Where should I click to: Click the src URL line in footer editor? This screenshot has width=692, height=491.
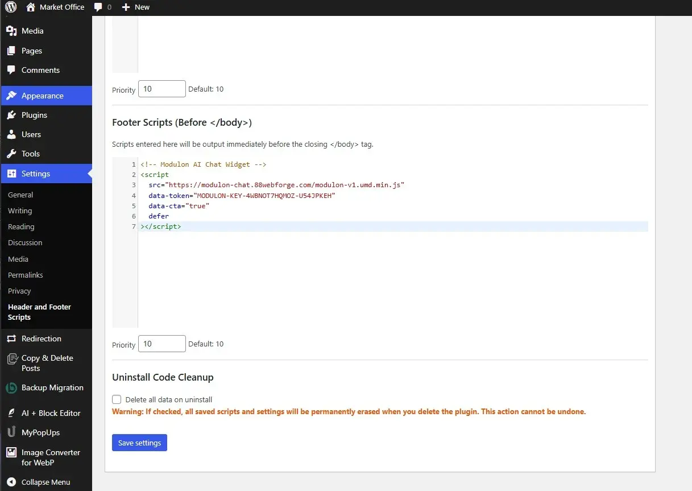tap(276, 185)
